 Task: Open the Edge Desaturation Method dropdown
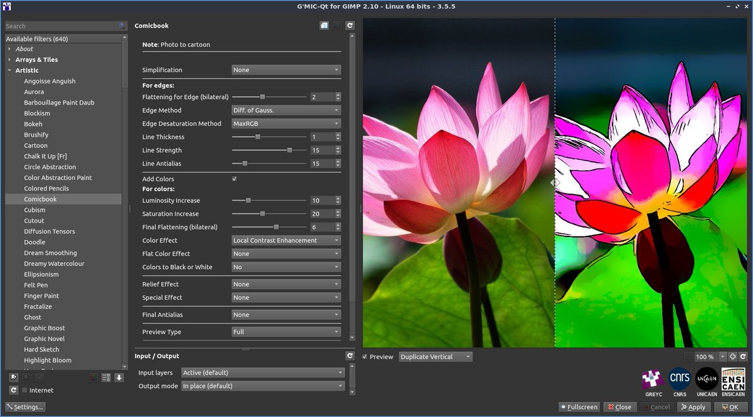pyautogui.click(x=286, y=124)
